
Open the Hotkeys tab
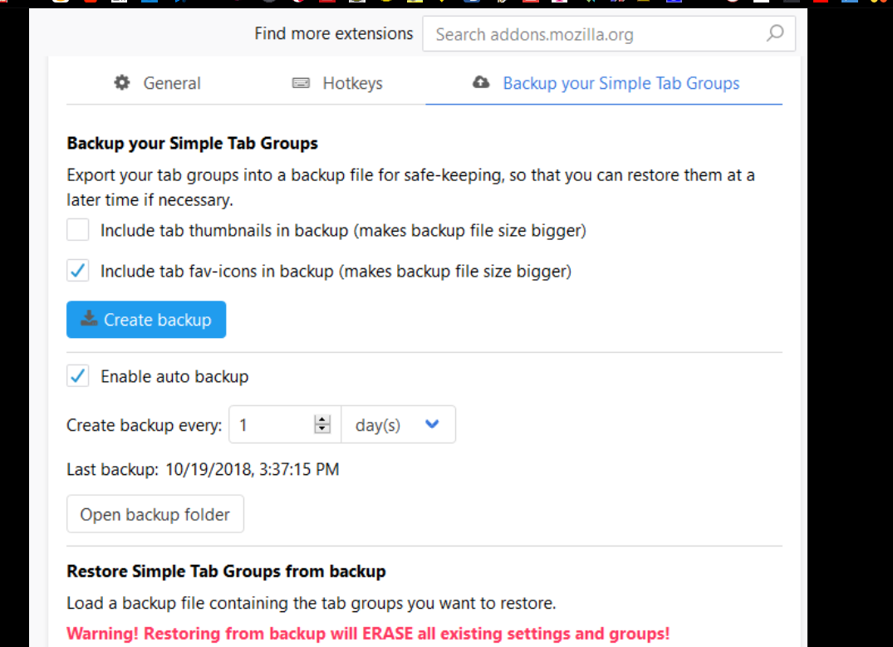[337, 83]
